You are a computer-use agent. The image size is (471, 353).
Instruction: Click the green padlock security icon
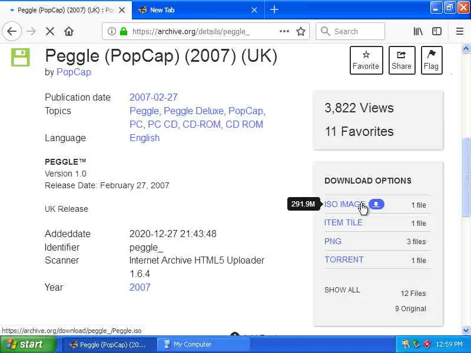tap(124, 31)
